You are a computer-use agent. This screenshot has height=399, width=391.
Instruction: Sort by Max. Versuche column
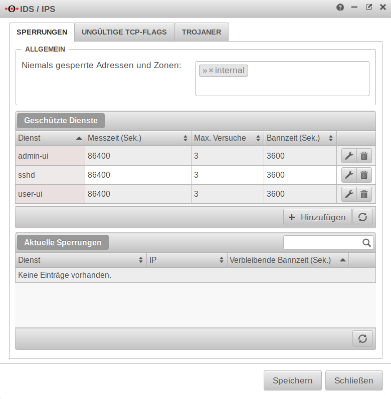click(x=227, y=138)
